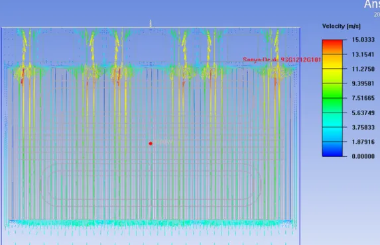This screenshot has width=380, height=245.
Task: Click the 15.0333 maximum legend value
Action: click(x=363, y=40)
